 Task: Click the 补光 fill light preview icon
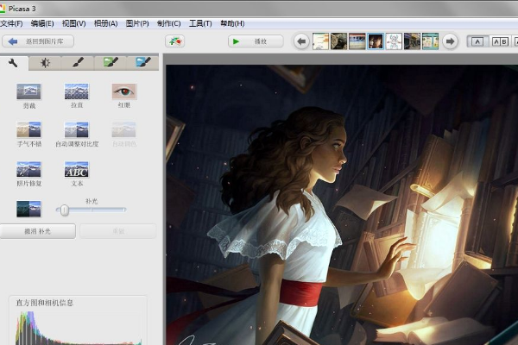pyautogui.click(x=28, y=209)
